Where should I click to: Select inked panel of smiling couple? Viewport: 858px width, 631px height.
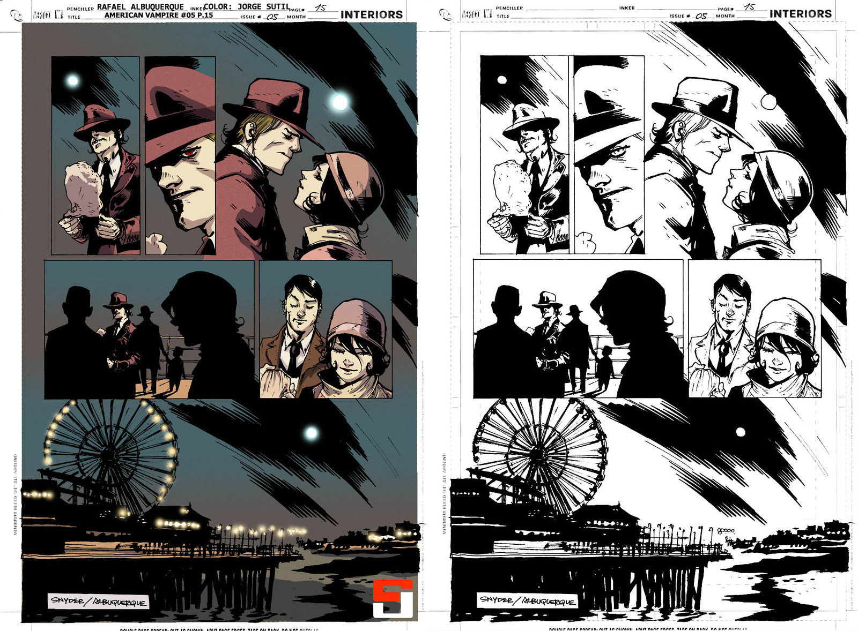pos(755,328)
